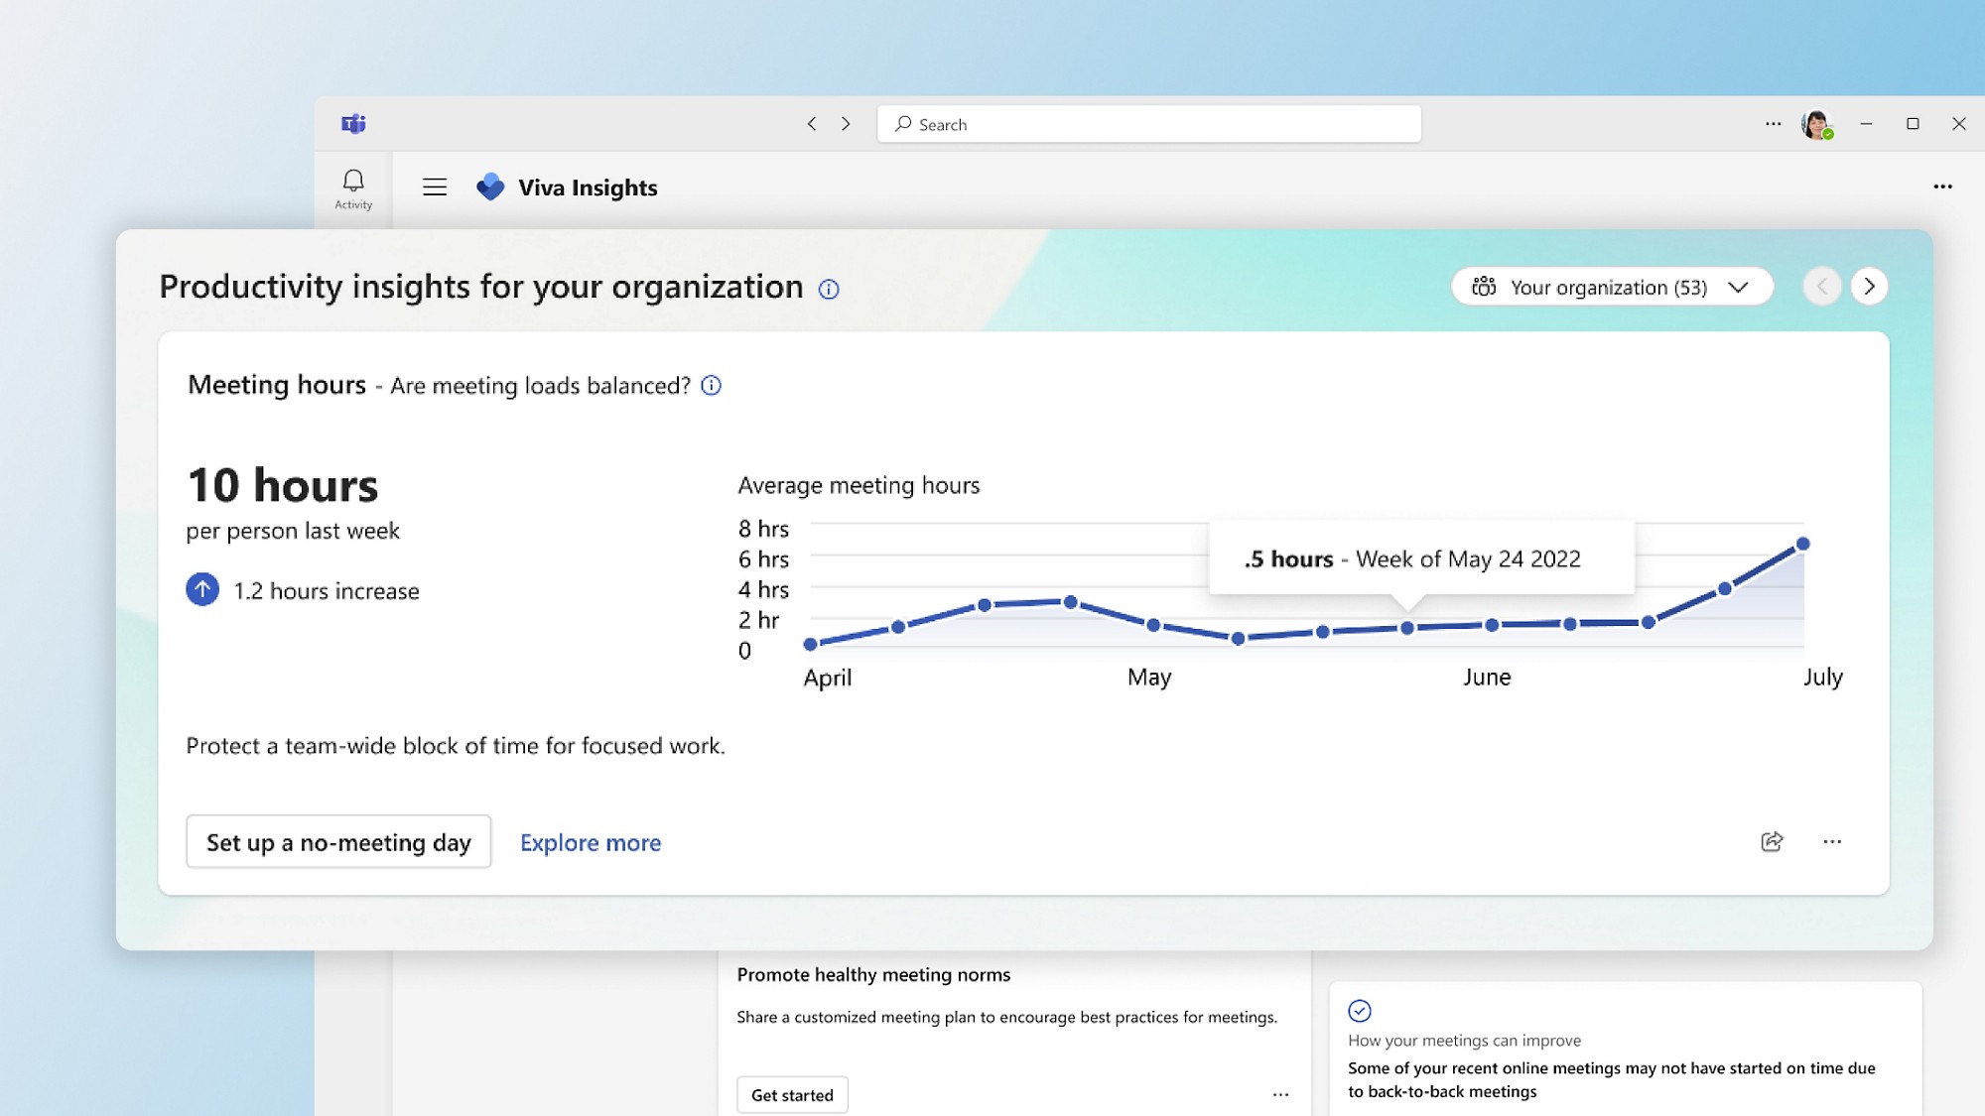Click the ellipsis on healthy meeting norms card

point(1280,1094)
